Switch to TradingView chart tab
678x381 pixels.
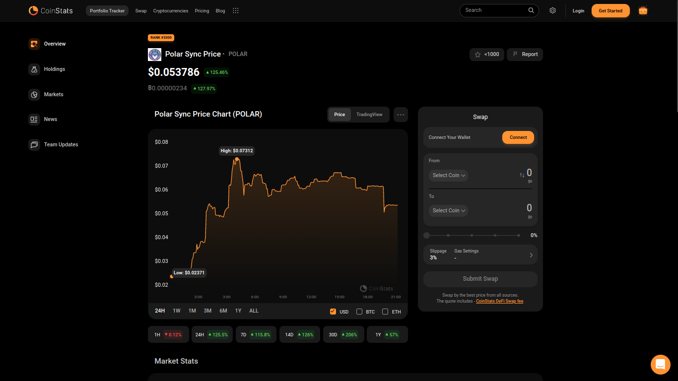369,115
